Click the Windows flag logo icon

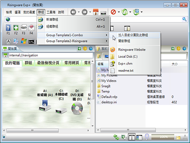coord(24,41)
